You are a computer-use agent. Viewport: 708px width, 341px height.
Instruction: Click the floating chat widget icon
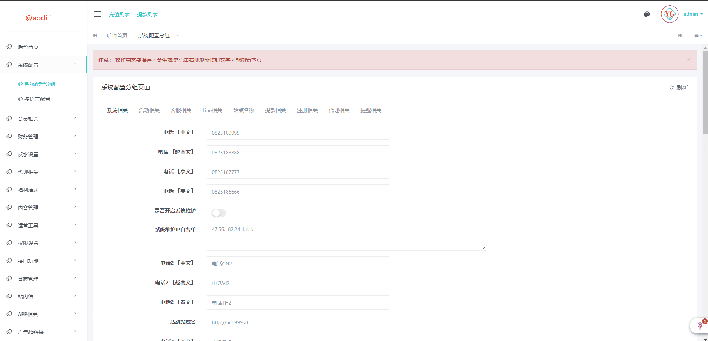click(x=699, y=325)
